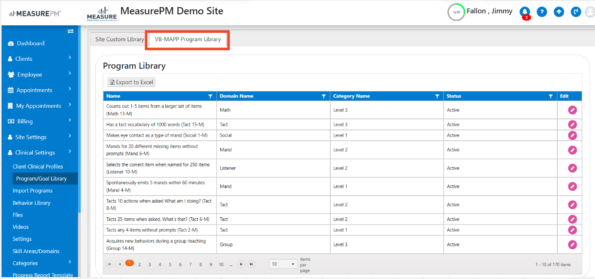Edit the Tacts 10 actions program

(x=572, y=204)
